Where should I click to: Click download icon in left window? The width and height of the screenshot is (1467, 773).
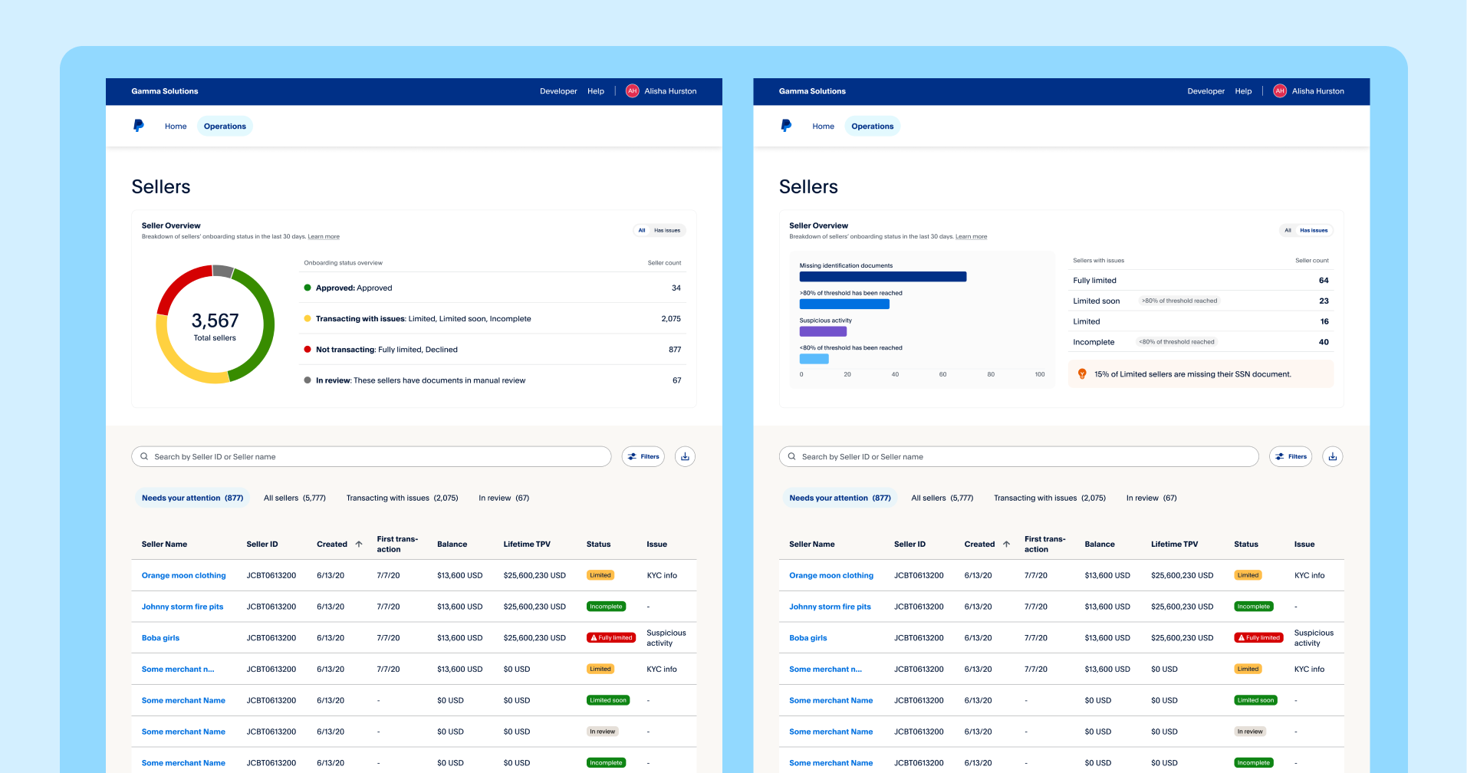pos(685,456)
